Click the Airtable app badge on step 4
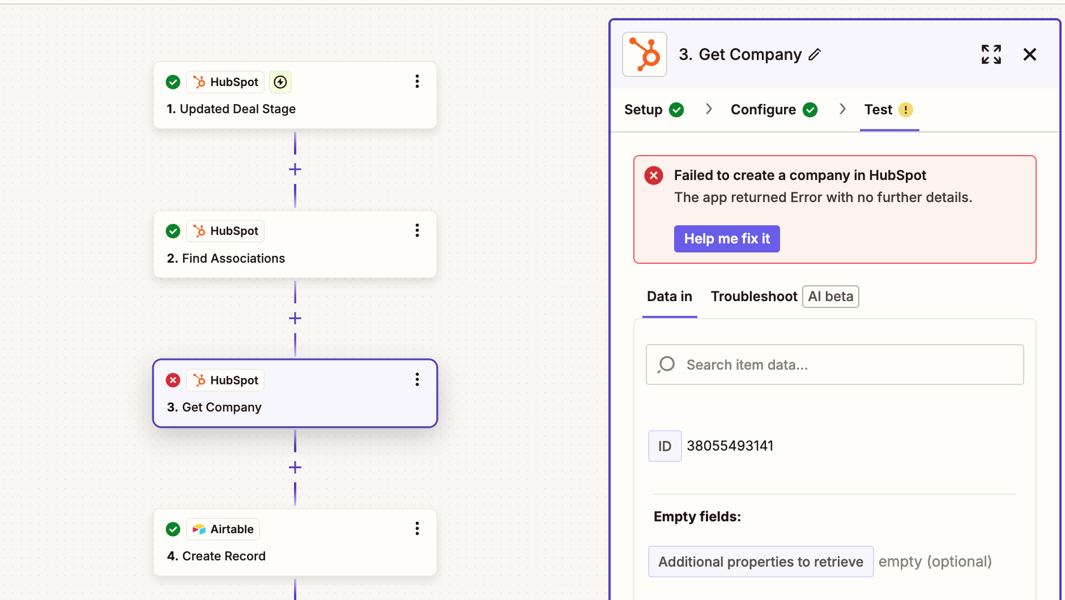Image resolution: width=1065 pixels, height=600 pixels. click(x=223, y=529)
